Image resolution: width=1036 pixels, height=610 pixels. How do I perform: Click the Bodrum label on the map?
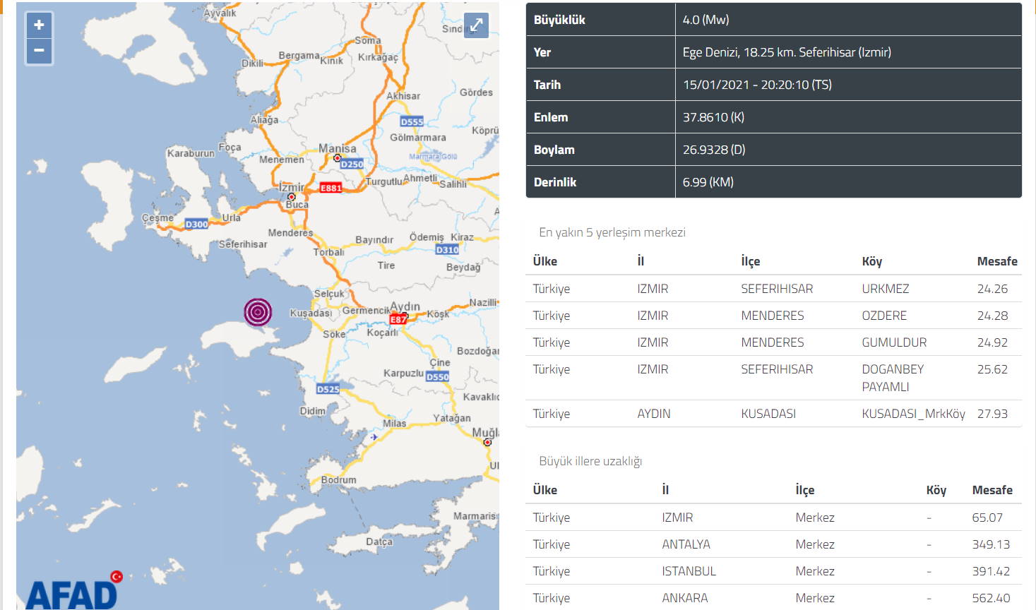(x=339, y=480)
